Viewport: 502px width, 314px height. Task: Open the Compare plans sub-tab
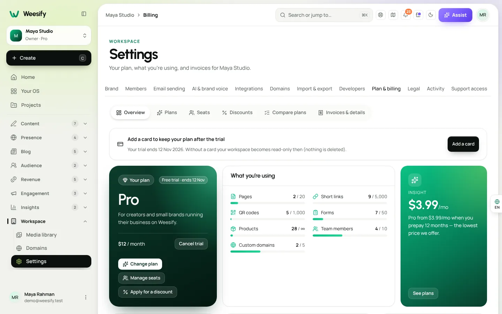[x=285, y=113]
